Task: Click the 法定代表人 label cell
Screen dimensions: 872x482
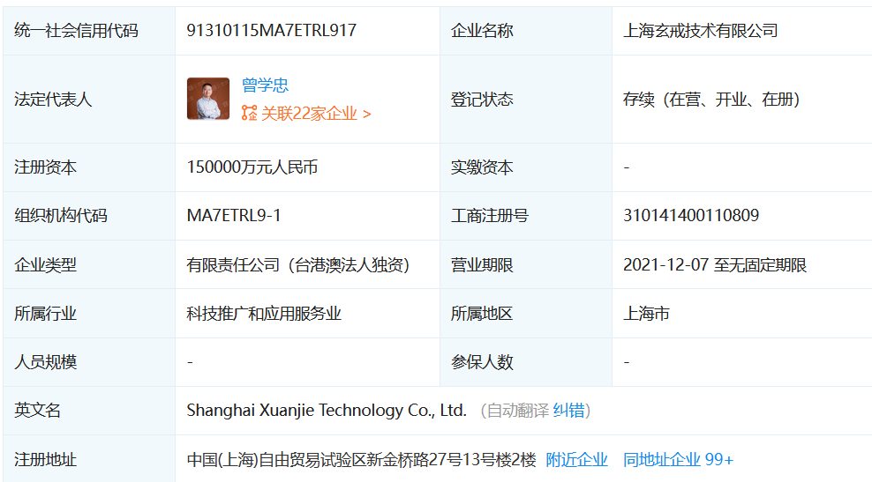Action: (x=89, y=100)
